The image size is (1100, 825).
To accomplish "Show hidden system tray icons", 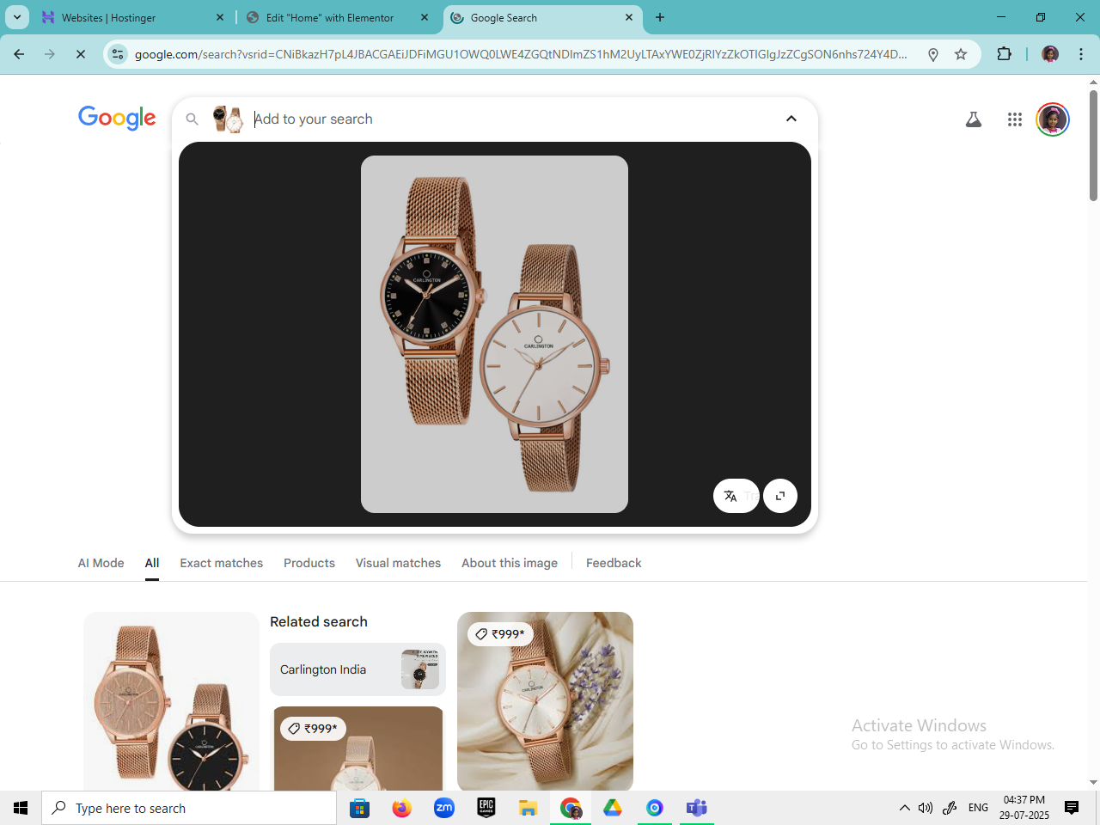I will (904, 808).
